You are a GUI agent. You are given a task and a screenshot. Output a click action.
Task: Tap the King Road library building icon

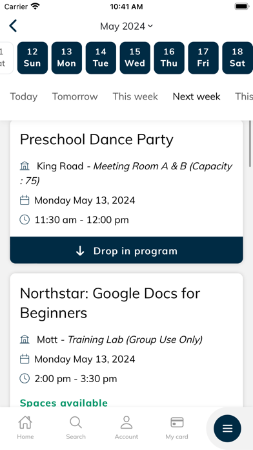[x=25, y=166]
